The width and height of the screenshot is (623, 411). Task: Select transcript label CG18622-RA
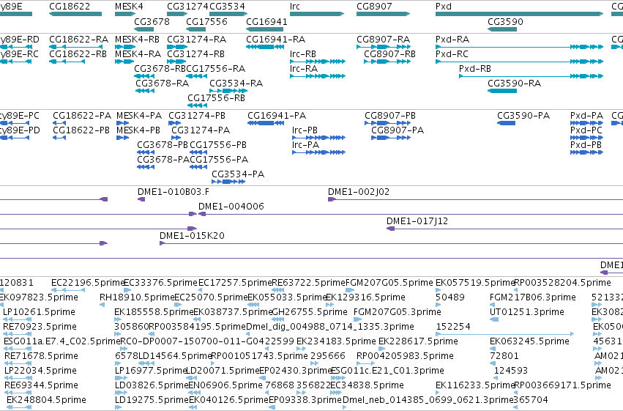point(78,40)
